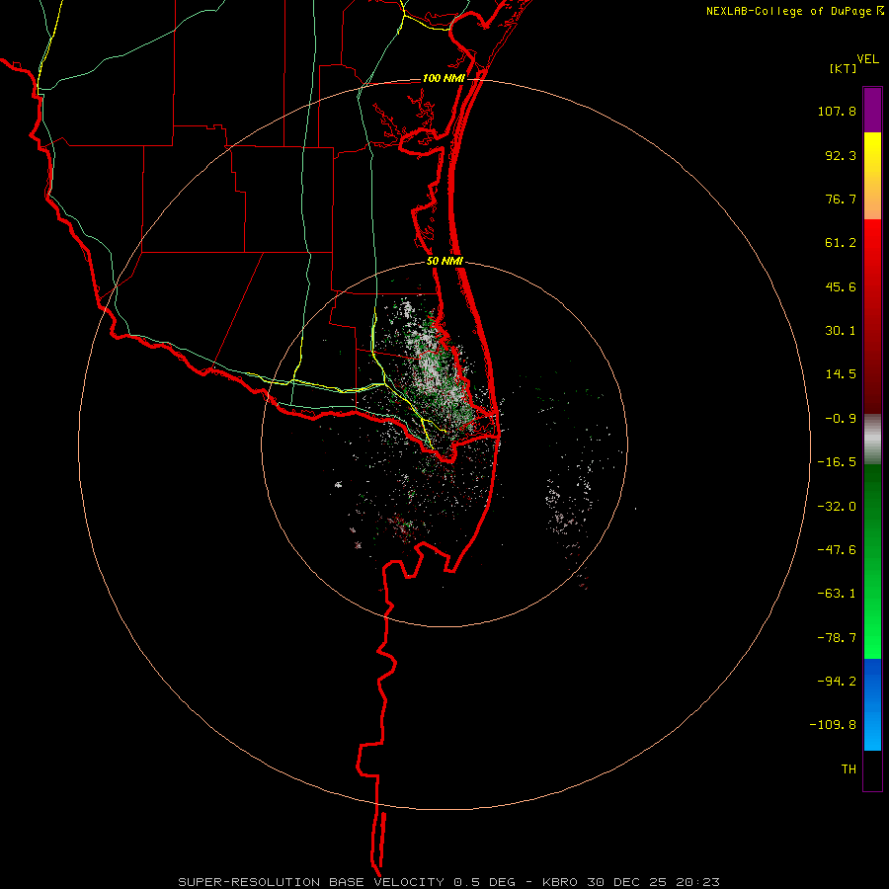Click the 107.8 legend value

(x=837, y=111)
